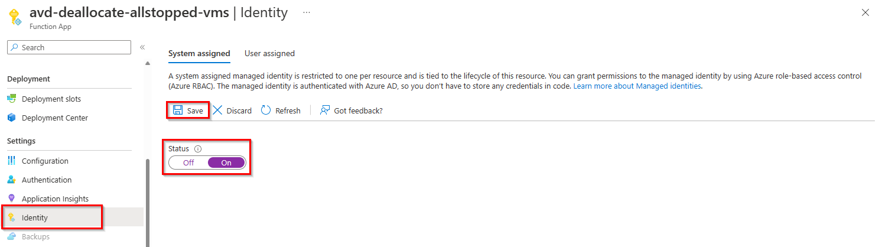Image resolution: width=882 pixels, height=247 pixels.
Task: Switch to the User assigned tab
Action: (x=269, y=53)
